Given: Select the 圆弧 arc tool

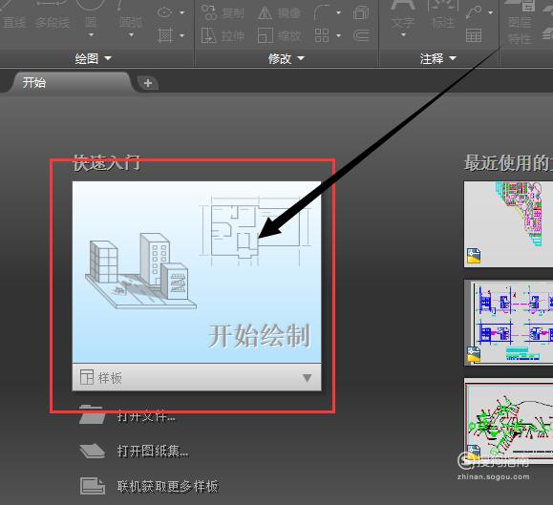Looking at the screenshot, I should click(x=131, y=16).
